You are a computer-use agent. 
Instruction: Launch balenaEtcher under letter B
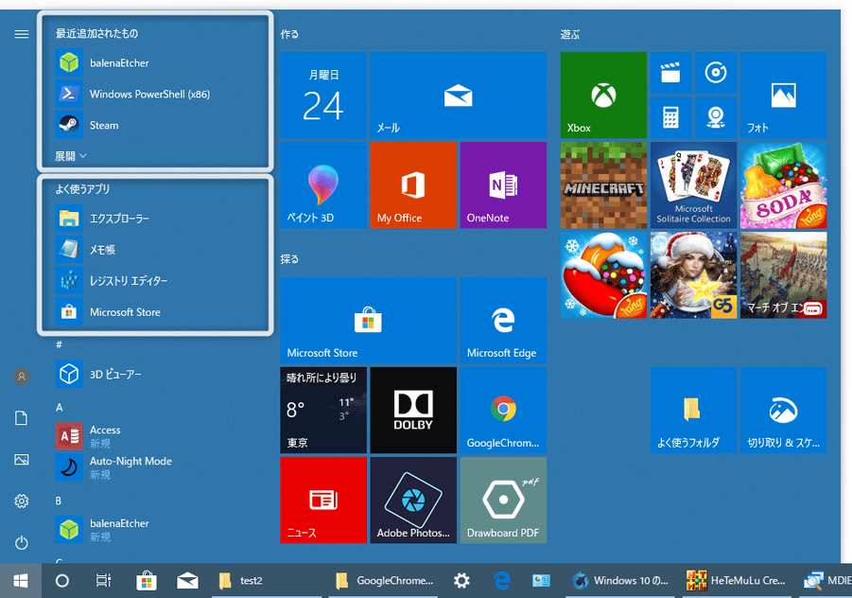pos(156,530)
